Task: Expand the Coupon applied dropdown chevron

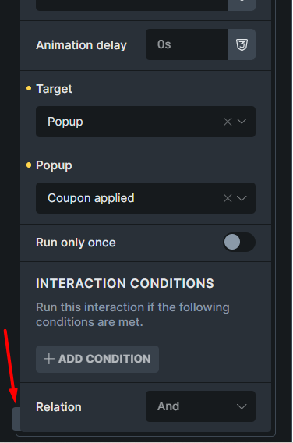Action: coord(242,198)
